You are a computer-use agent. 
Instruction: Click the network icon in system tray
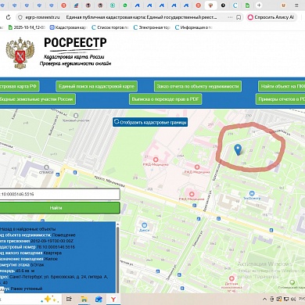point(286,299)
